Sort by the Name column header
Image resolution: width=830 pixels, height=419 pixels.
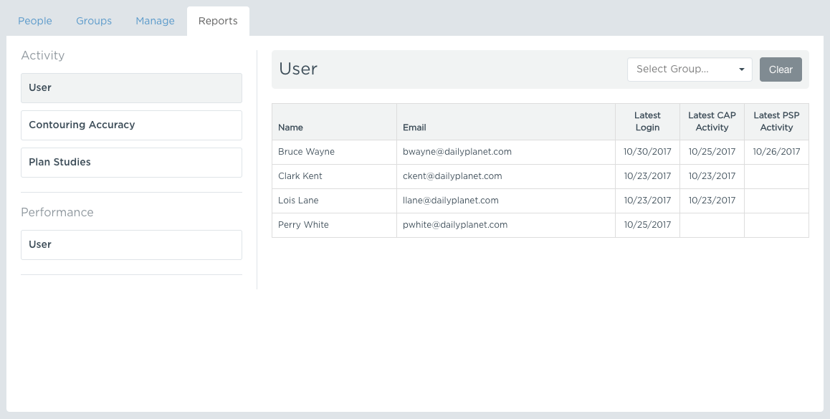tap(290, 127)
